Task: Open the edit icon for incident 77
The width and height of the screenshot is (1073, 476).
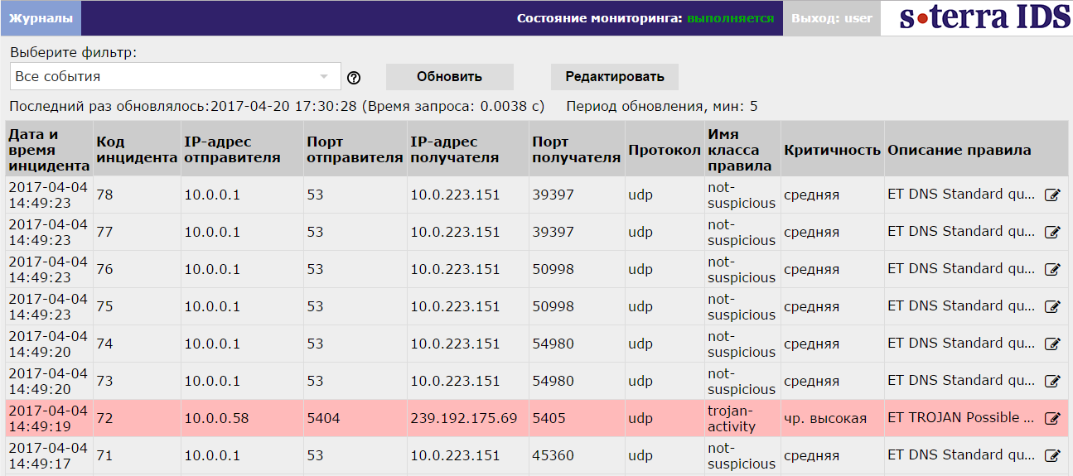Action: [x=1052, y=233]
